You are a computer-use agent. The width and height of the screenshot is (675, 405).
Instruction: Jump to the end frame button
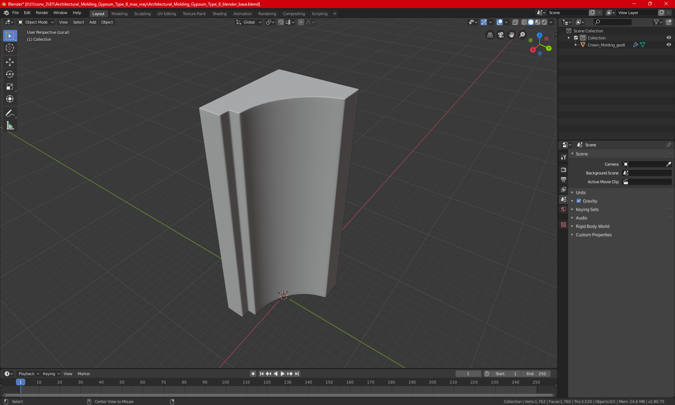coord(297,374)
